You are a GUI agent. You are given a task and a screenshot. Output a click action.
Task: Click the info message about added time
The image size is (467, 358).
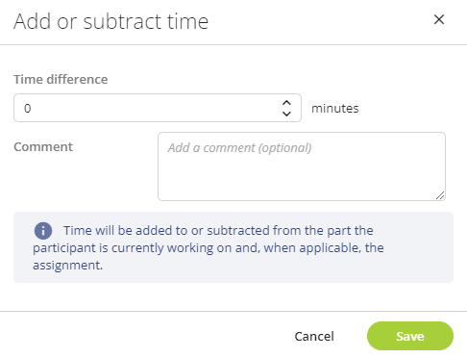(233, 247)
